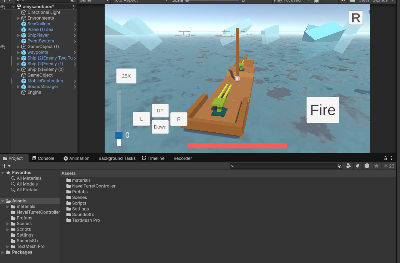Viewport: 400px width, 263px height.
Task: Click the Console tab icon
Action: [34, 158]
